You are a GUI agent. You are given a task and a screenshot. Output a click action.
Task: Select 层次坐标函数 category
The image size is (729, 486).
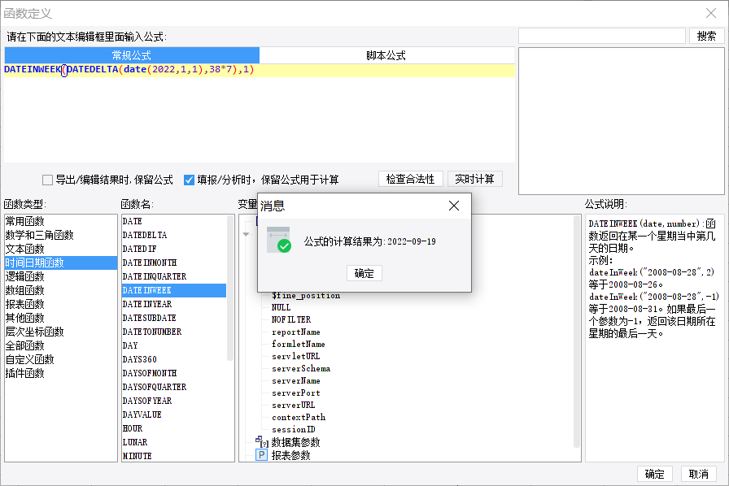point(60,332)
